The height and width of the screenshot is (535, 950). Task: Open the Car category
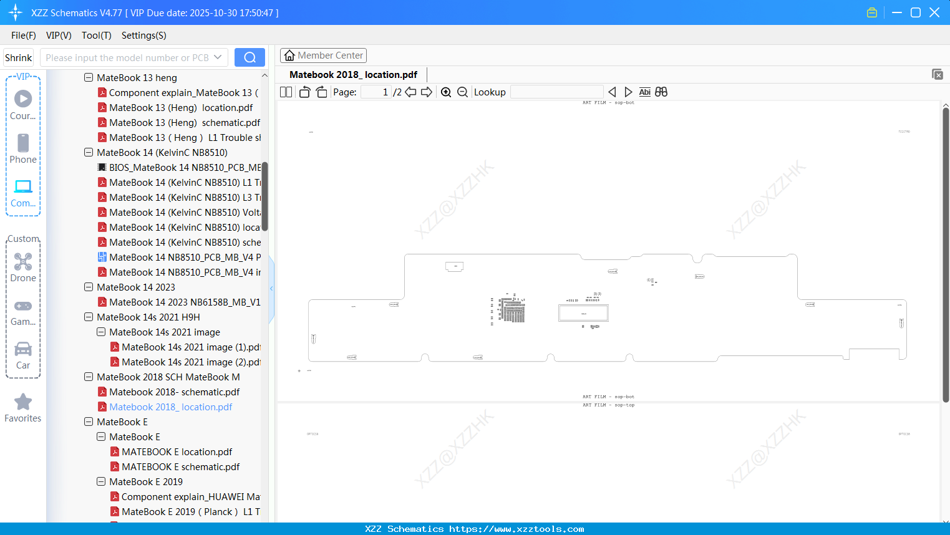23,355
